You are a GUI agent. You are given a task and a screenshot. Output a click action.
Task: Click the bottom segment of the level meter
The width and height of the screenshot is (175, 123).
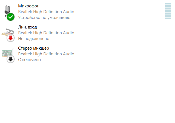[x=168, y=18]
